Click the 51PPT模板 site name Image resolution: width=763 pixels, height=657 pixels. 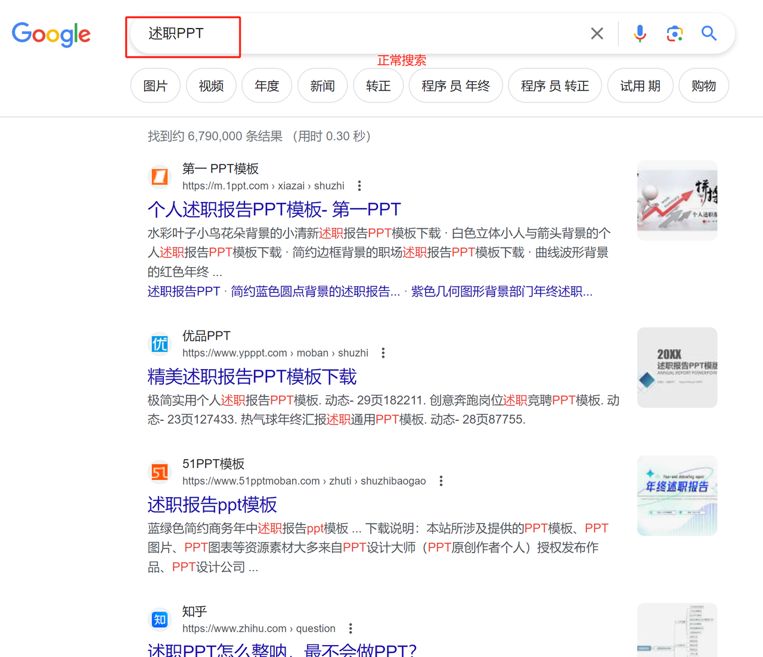[213, 464]
